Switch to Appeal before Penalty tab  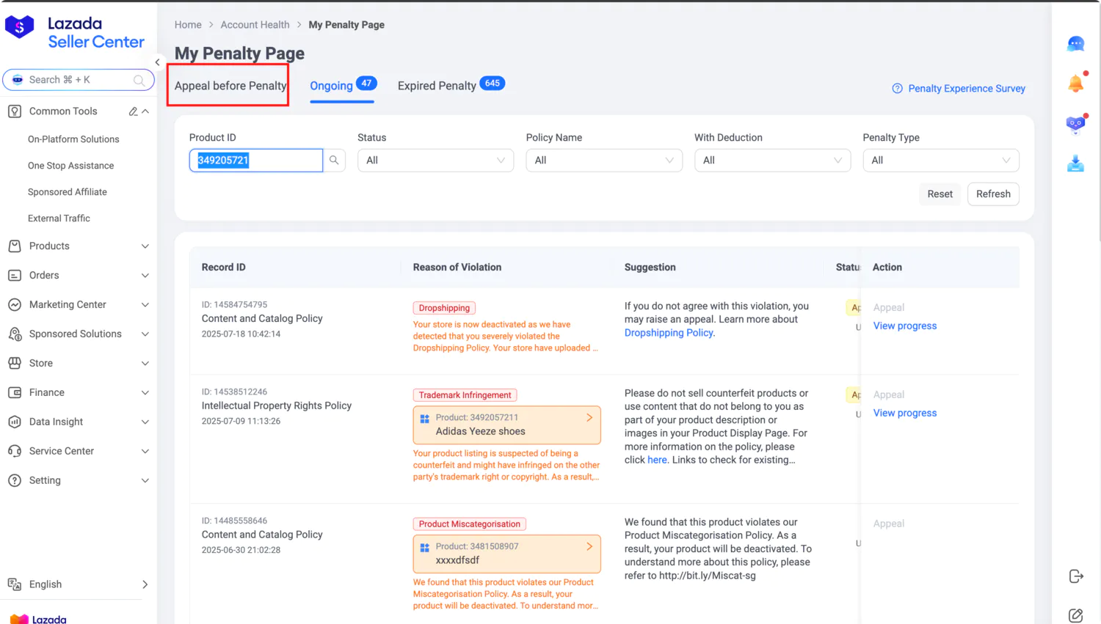point(230,86)
